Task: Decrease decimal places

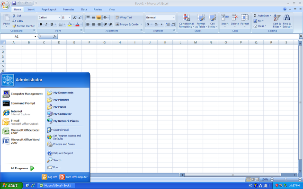Action: click(173, 24)
